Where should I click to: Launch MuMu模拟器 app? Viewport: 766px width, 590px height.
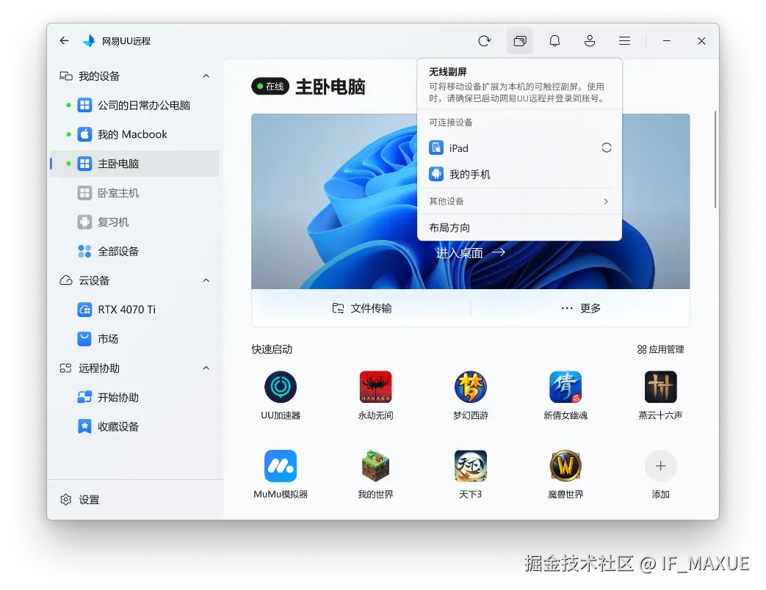(x=281, y=474)
